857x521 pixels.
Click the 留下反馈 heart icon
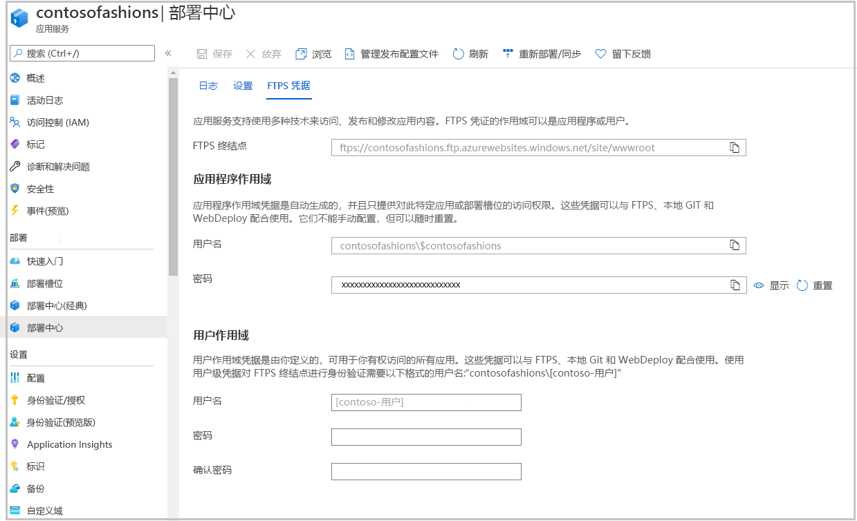[x=600, y=54]
